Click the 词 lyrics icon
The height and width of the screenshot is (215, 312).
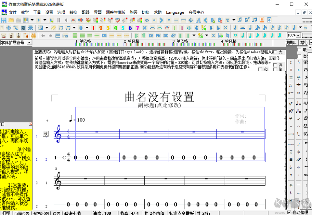click(41, 28)
